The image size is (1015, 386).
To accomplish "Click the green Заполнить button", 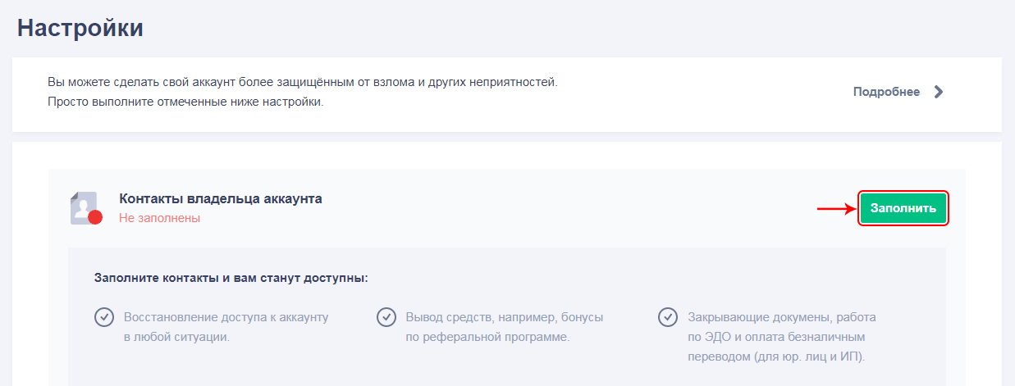I will 903,208.
